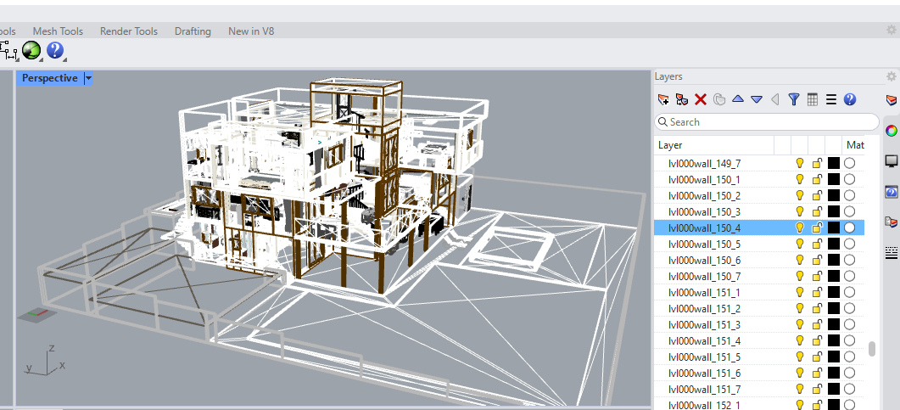Select layer row lvl000wall_151_6
900x410 pixels.
[x=759, y=373]
